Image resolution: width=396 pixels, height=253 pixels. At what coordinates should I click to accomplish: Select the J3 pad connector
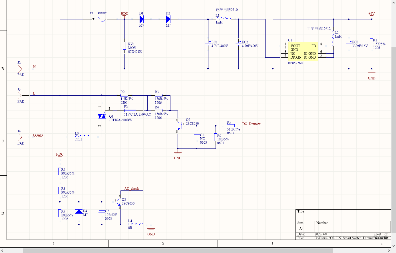point(20,95)
